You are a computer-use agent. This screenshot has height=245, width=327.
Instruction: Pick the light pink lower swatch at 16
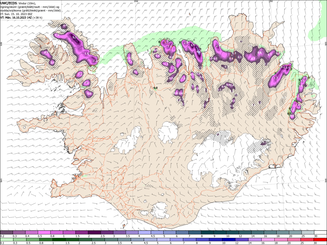coord(267,240)
